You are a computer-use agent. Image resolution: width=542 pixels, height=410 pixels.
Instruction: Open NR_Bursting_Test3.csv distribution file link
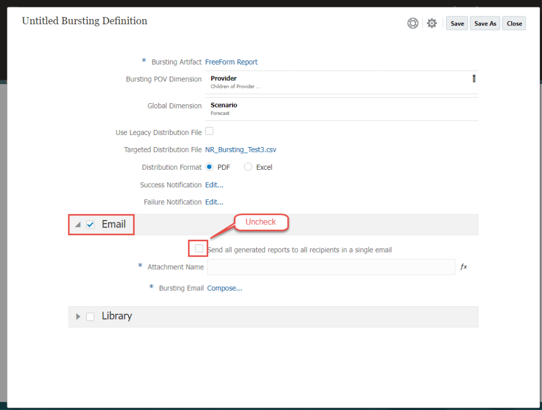240,150
